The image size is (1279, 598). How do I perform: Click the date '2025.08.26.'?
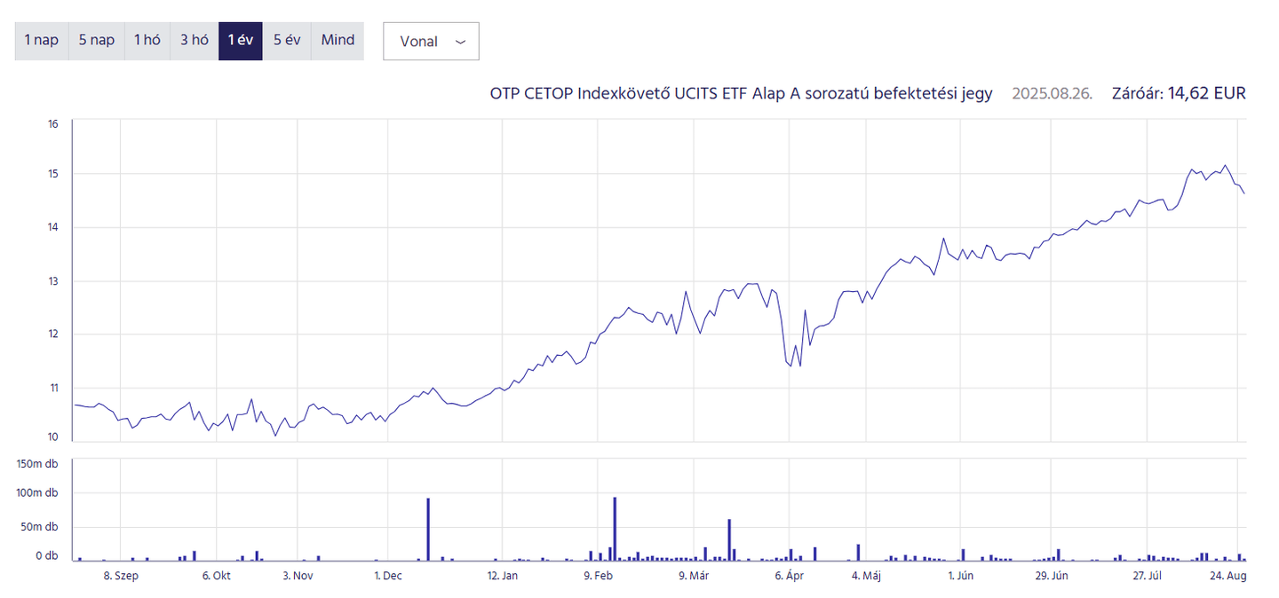1052,93
